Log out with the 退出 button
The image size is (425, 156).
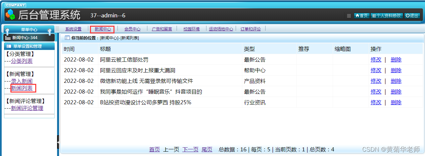[412, 16]
